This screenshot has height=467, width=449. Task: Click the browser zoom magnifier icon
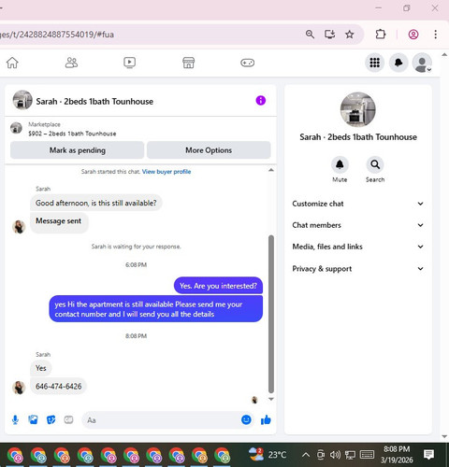click(310, 34)
